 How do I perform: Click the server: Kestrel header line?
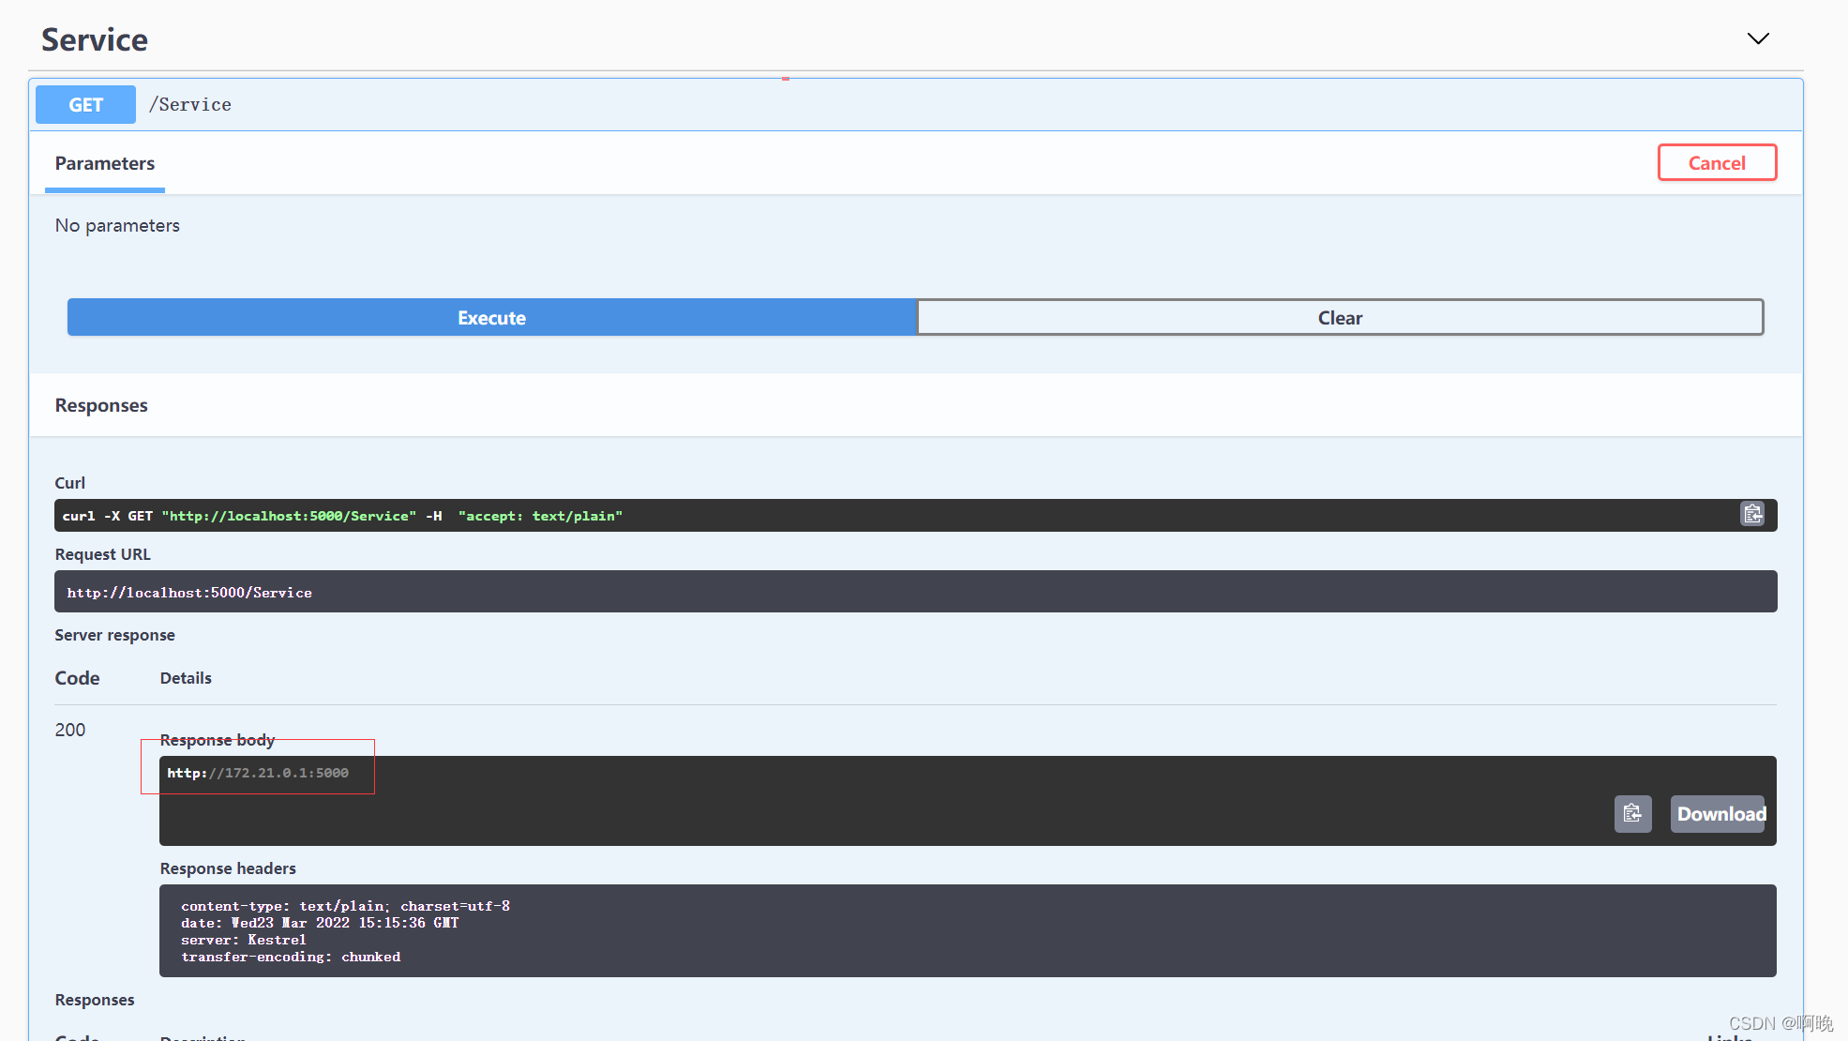pyautogui.click(x=244, y=940)
